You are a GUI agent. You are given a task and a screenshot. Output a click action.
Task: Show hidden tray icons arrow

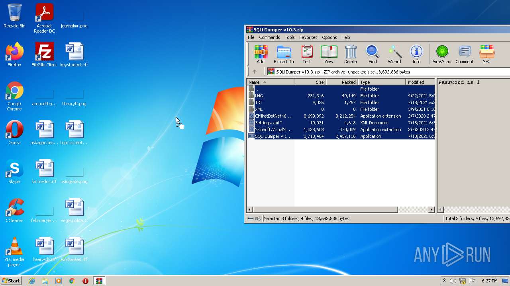pos(445,281)
